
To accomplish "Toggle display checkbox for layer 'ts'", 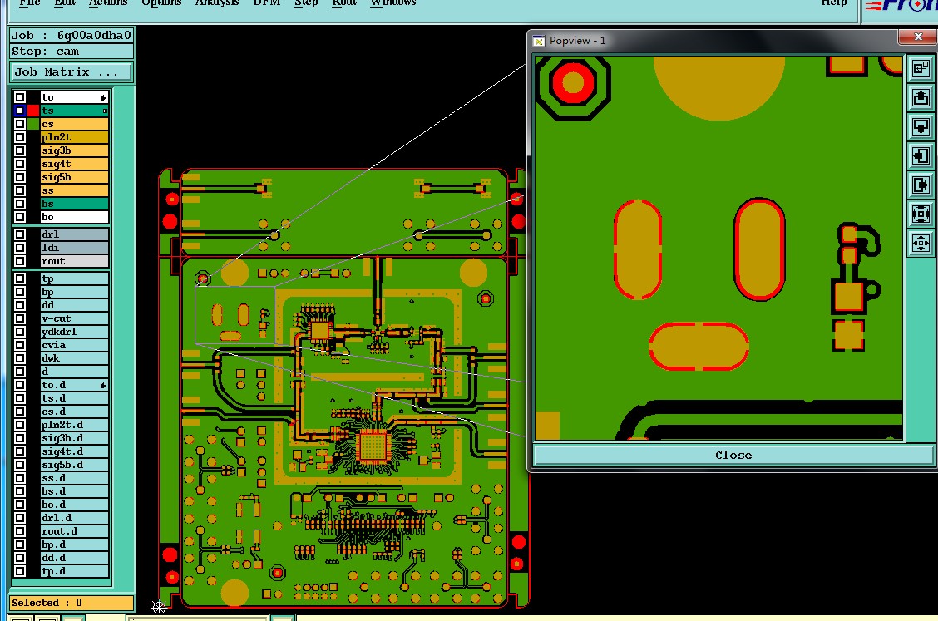I will (20, 111).
